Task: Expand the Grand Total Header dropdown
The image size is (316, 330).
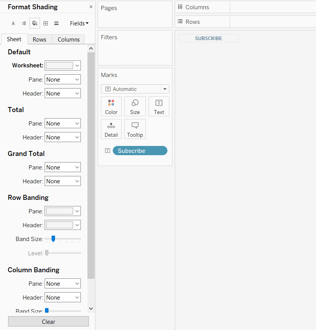Action: [x=63, y=181]
